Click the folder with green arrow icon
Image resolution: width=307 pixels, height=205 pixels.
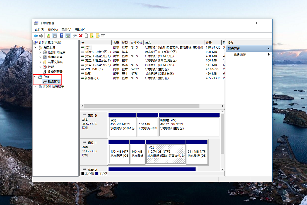click(x=92, y=36)
